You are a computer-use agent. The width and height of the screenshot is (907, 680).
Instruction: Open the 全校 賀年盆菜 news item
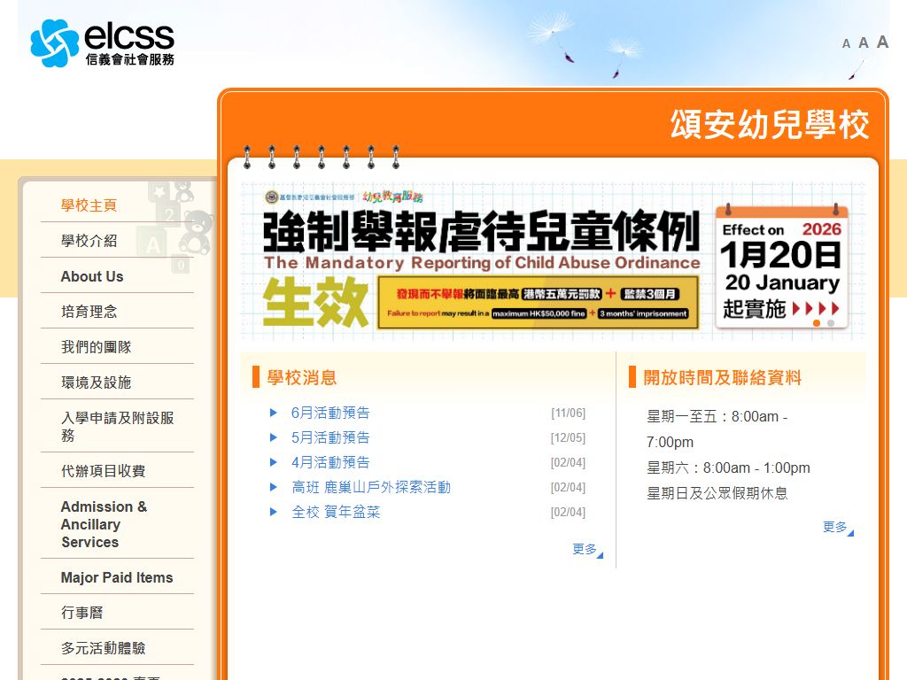click(x=336, y=513)
